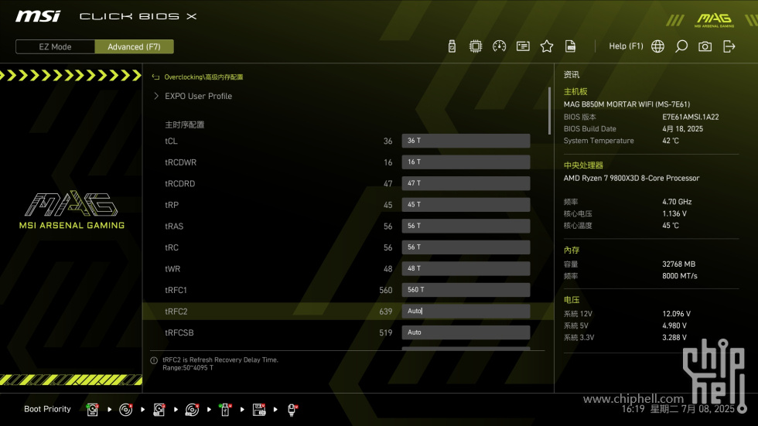
Task: Select the tRAS label
Action: (174, 226)
